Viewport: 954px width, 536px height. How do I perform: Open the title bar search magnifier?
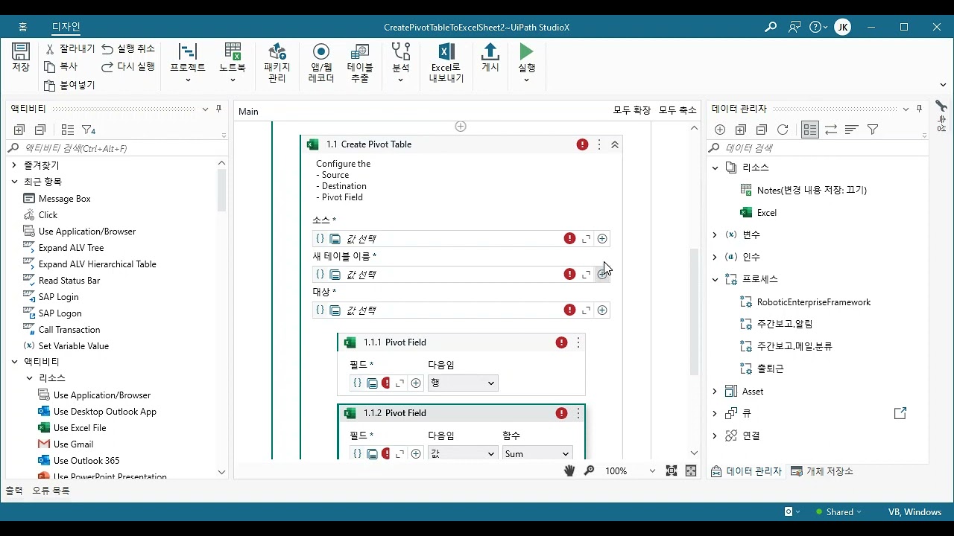[771, 27]
